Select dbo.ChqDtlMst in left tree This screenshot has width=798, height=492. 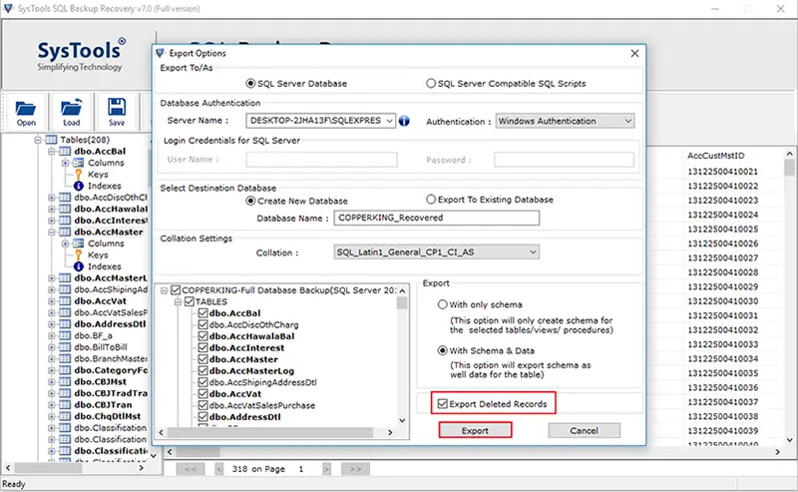pyautogui.click(x=108, y=416)
